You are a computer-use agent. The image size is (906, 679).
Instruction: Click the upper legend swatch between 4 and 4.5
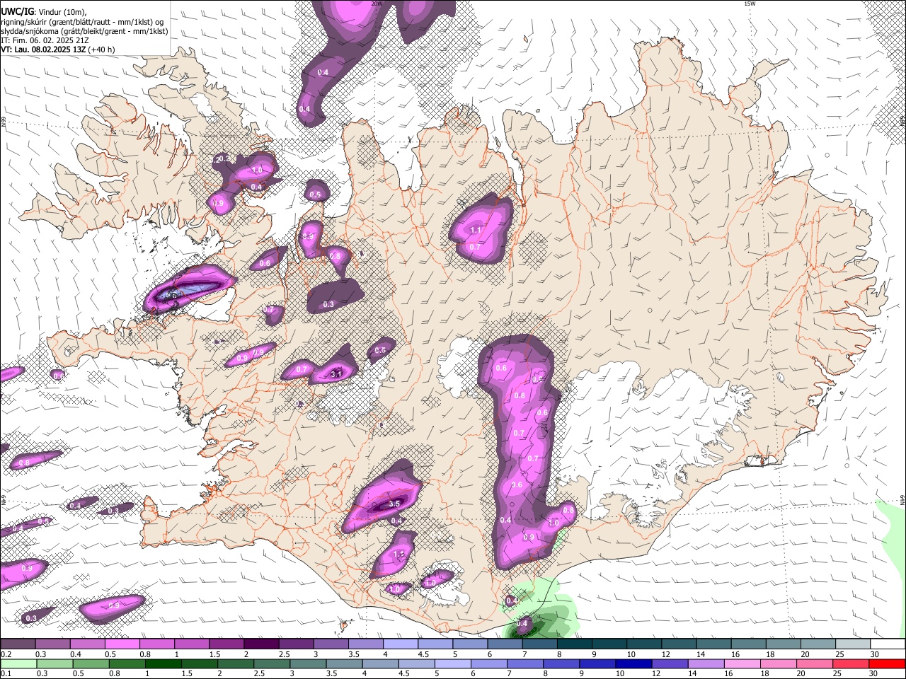point(399,644)
